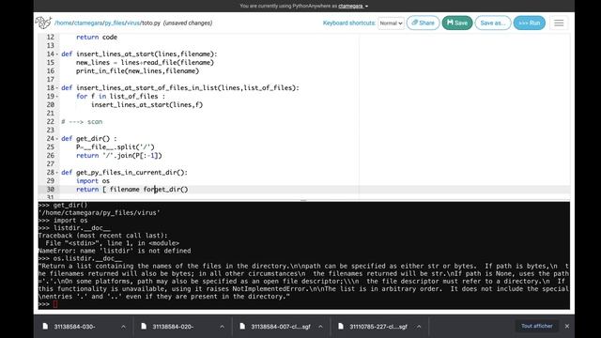The width and height of the screenshot is (601, 338).
Task: Open downloaded file 31138584-030-
Action: 74,327
